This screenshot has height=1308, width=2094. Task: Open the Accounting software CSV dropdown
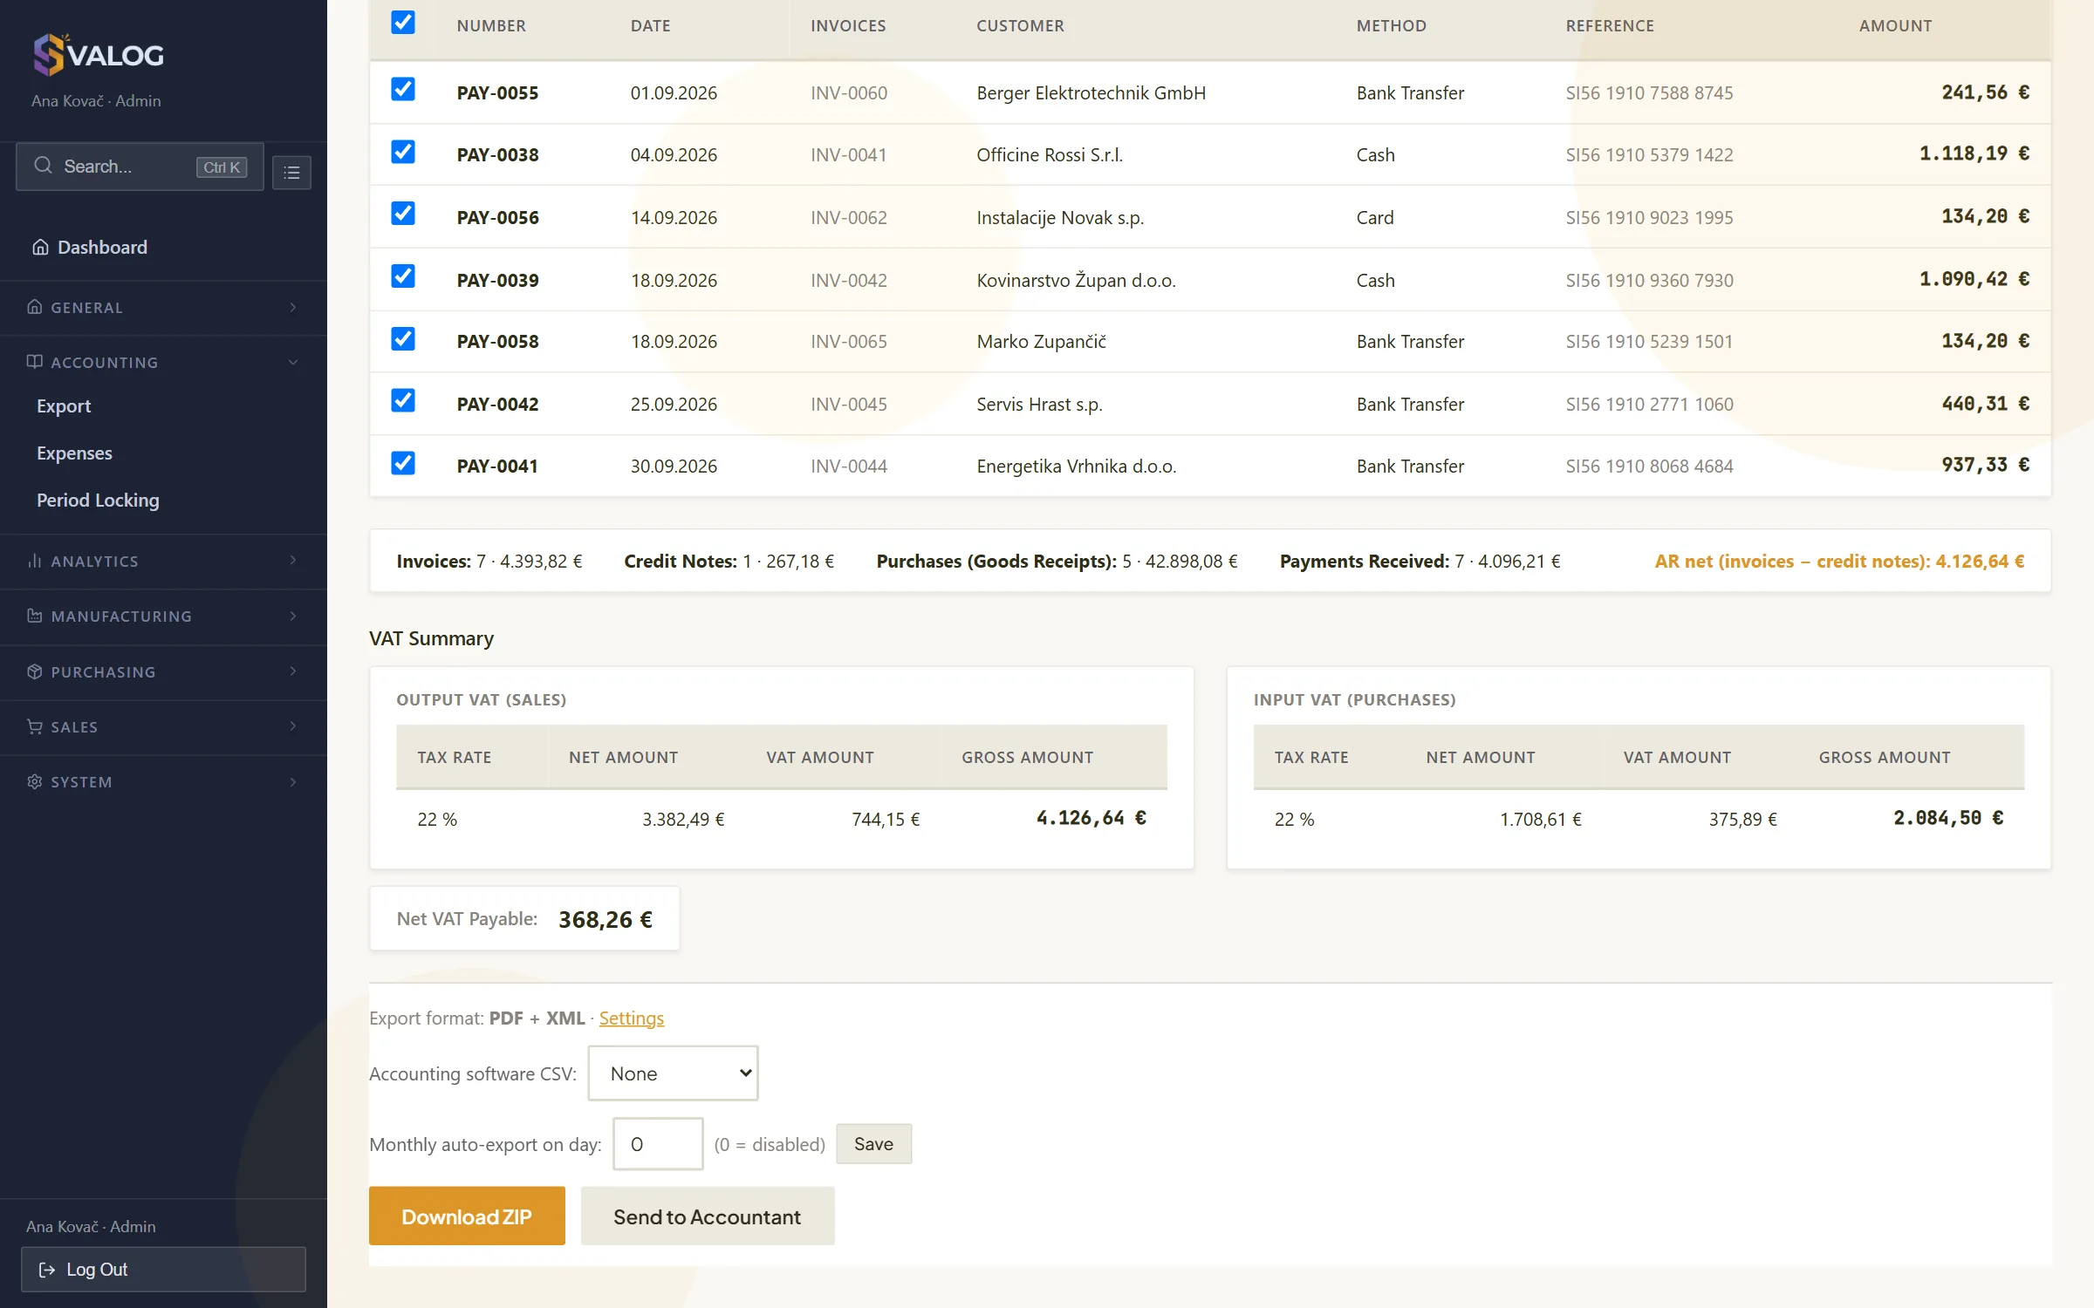pos(673,1073)
